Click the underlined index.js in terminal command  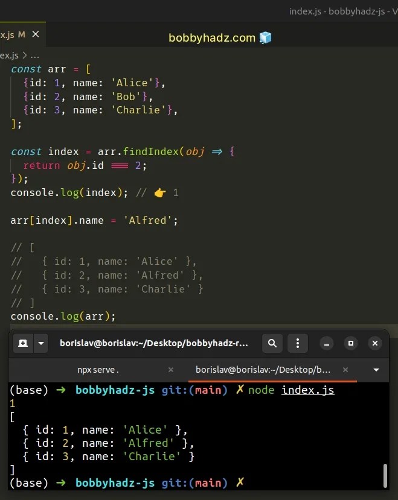pos(307,390)
